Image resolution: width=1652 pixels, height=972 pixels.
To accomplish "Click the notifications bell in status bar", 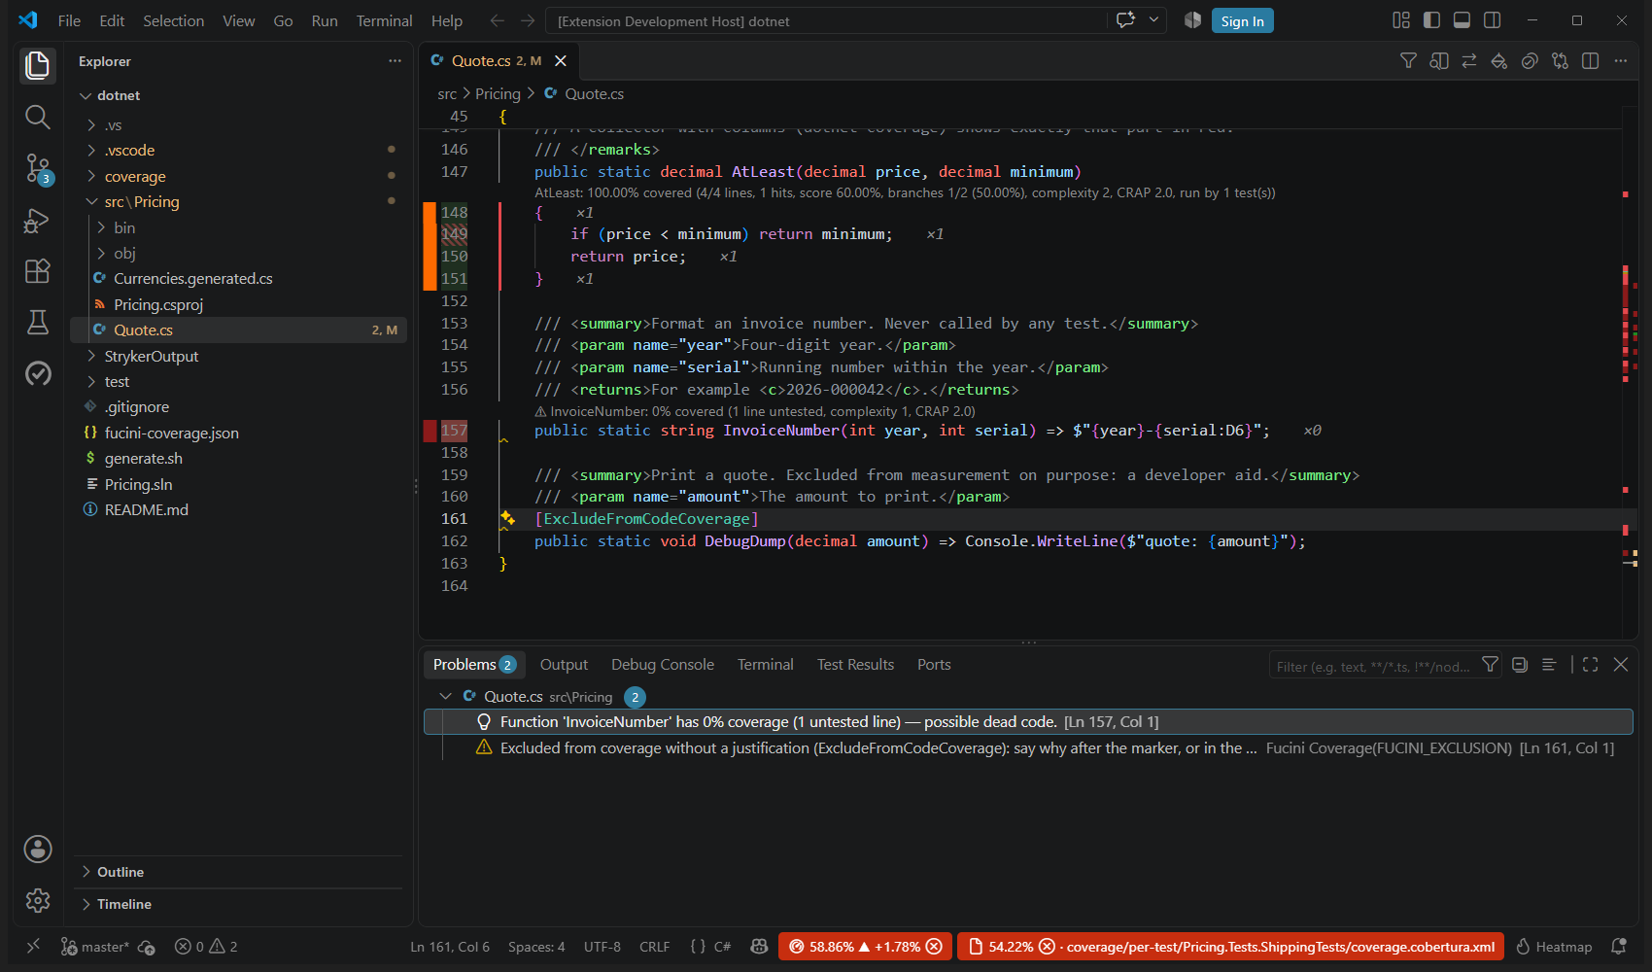I will tap(1619, 947).
